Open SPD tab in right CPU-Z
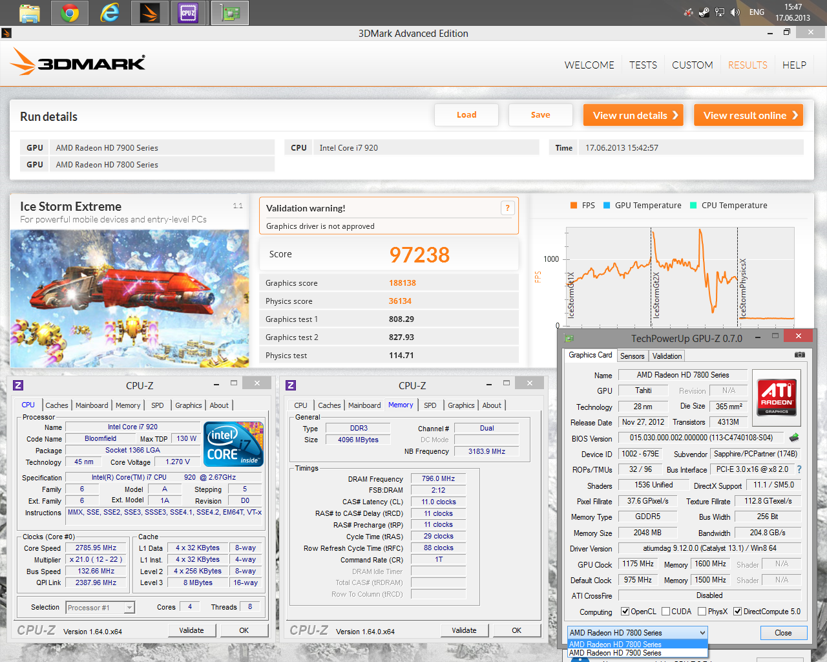Screen dimensions: 827x662 [430, 405]
